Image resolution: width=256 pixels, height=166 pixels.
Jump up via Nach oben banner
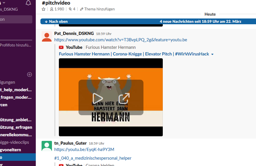click(56, 22)
